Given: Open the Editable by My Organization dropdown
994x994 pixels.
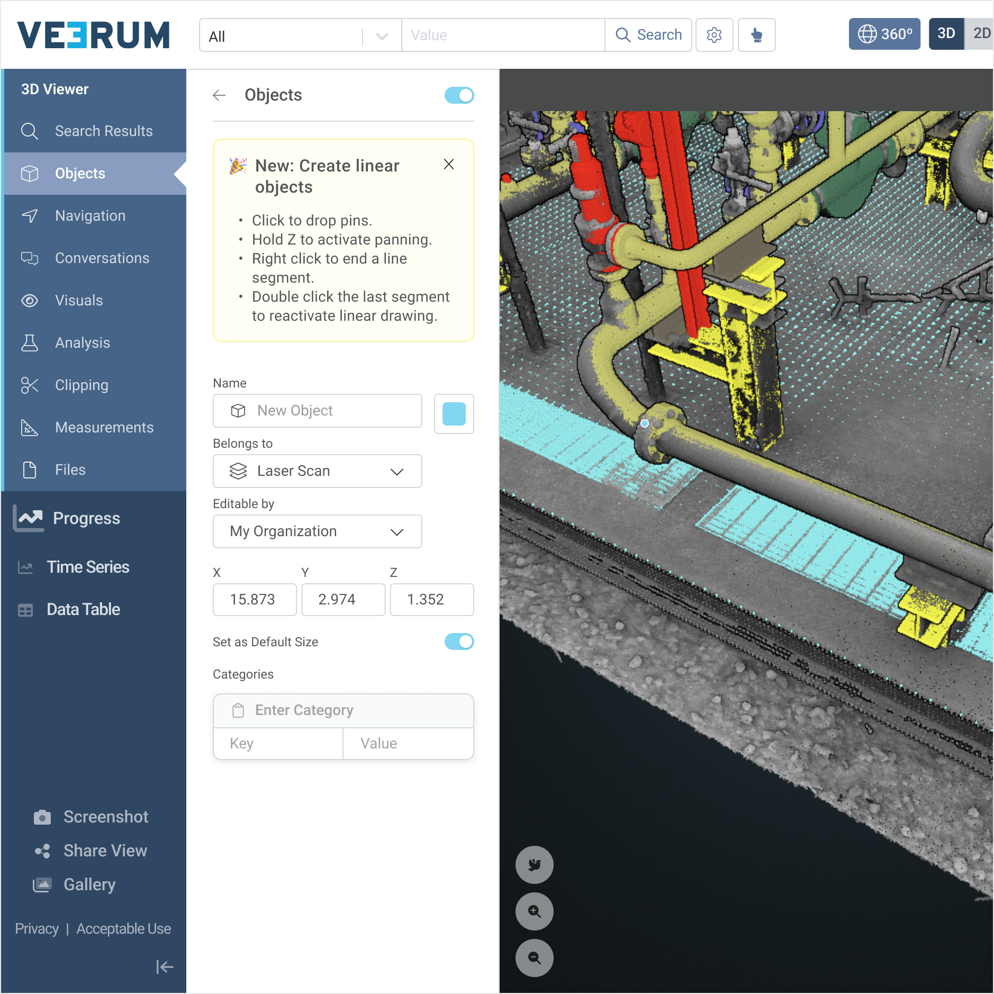Looking at the screenshot, I should tap(317, 531).
